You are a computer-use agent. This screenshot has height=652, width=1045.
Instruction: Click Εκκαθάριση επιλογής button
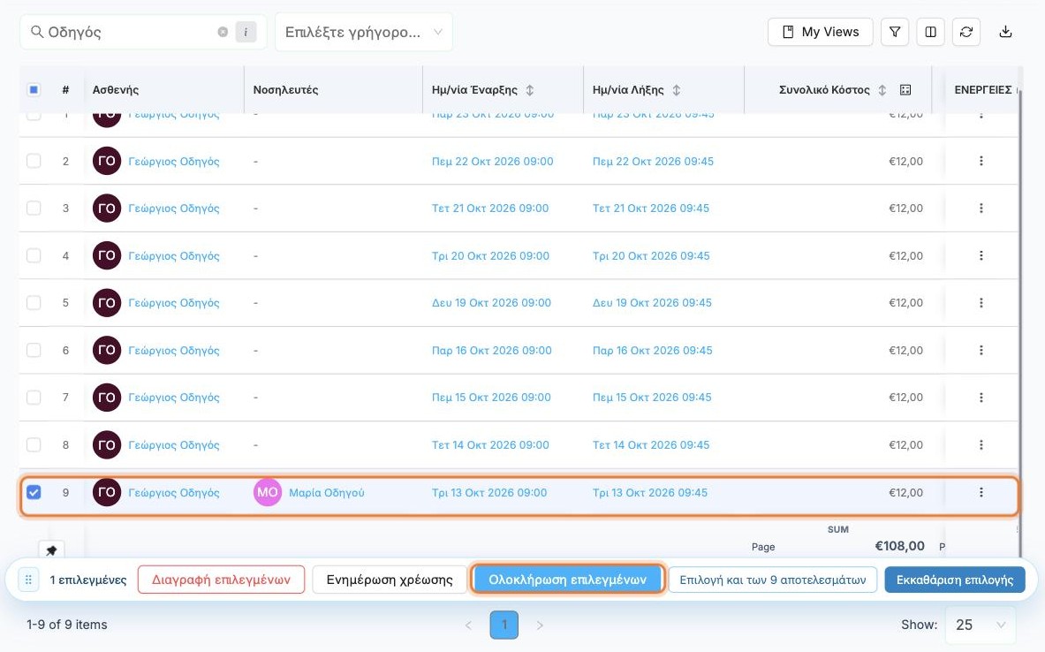click(x=955, y=580)
